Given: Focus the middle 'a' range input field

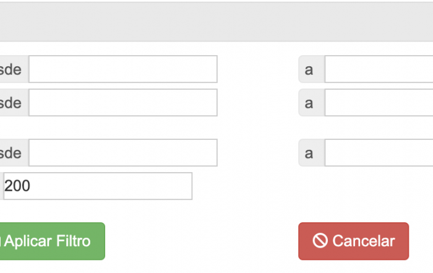Looking at the screenshot, I should point(379,103).
